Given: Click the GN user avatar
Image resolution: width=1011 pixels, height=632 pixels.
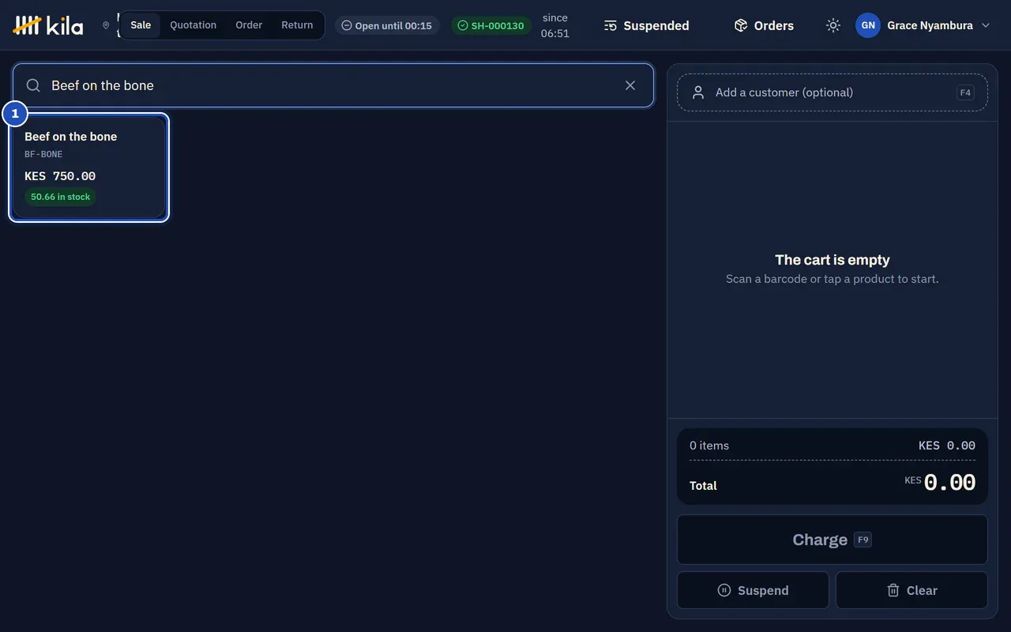Looking at the screenshot, I should pyautogui.click(x=868, y=25).
